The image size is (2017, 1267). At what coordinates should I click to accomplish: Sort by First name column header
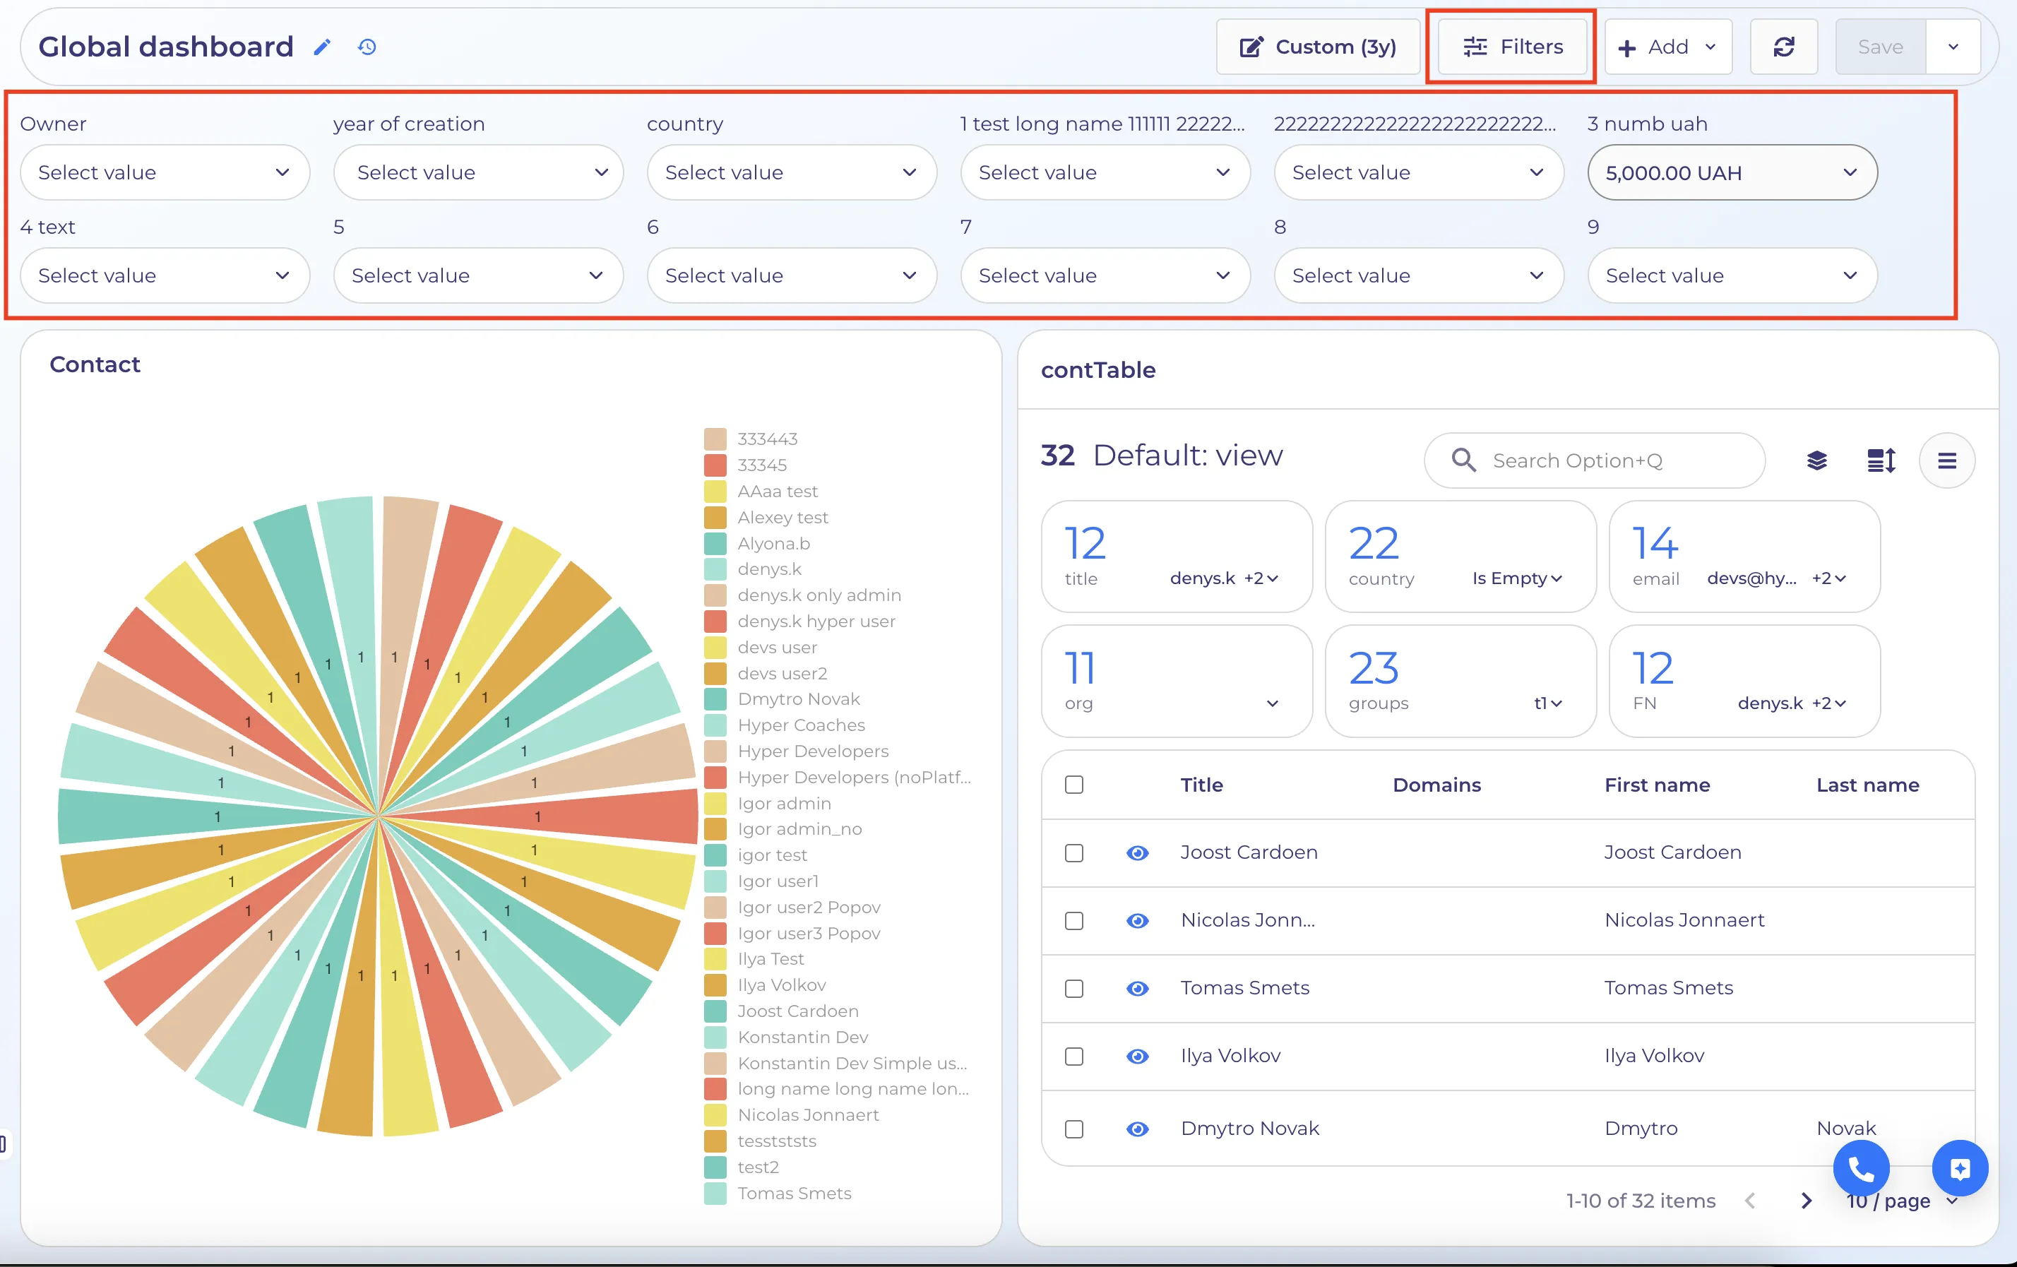point(1656,785)
